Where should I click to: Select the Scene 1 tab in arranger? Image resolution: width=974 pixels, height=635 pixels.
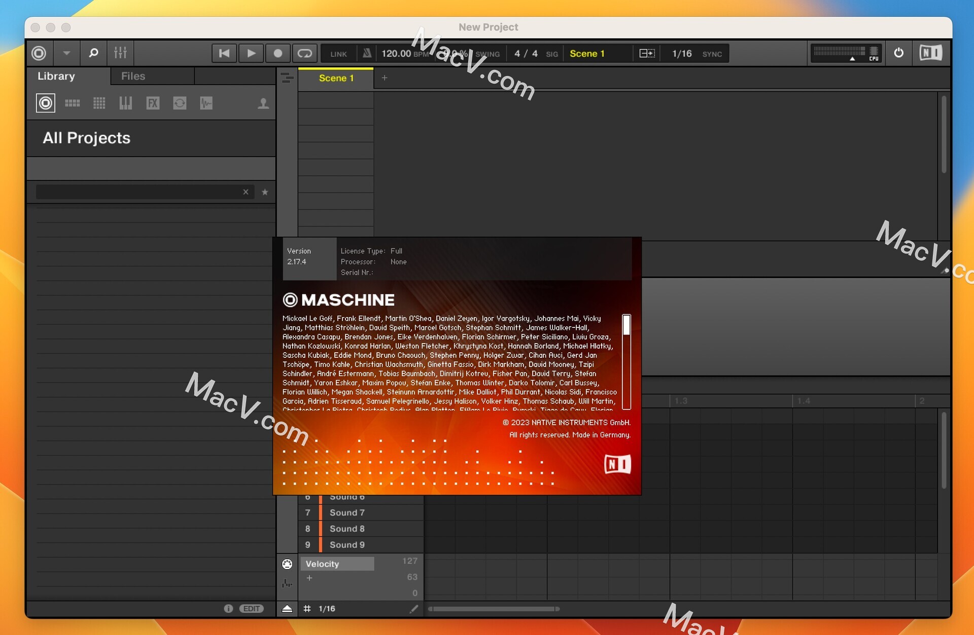click(x=336, y=78)
